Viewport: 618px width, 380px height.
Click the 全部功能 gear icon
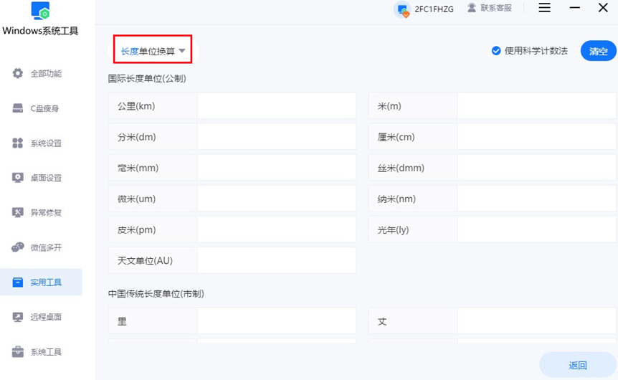tap(18, 73)
